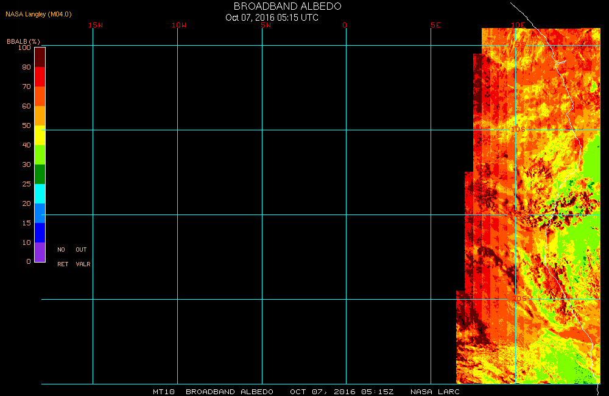Click the light green 30-40% legend swatch

(x=40, y=155)
